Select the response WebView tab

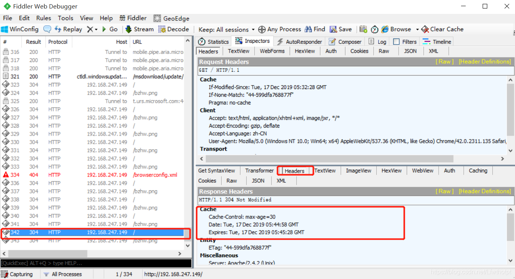423,171
